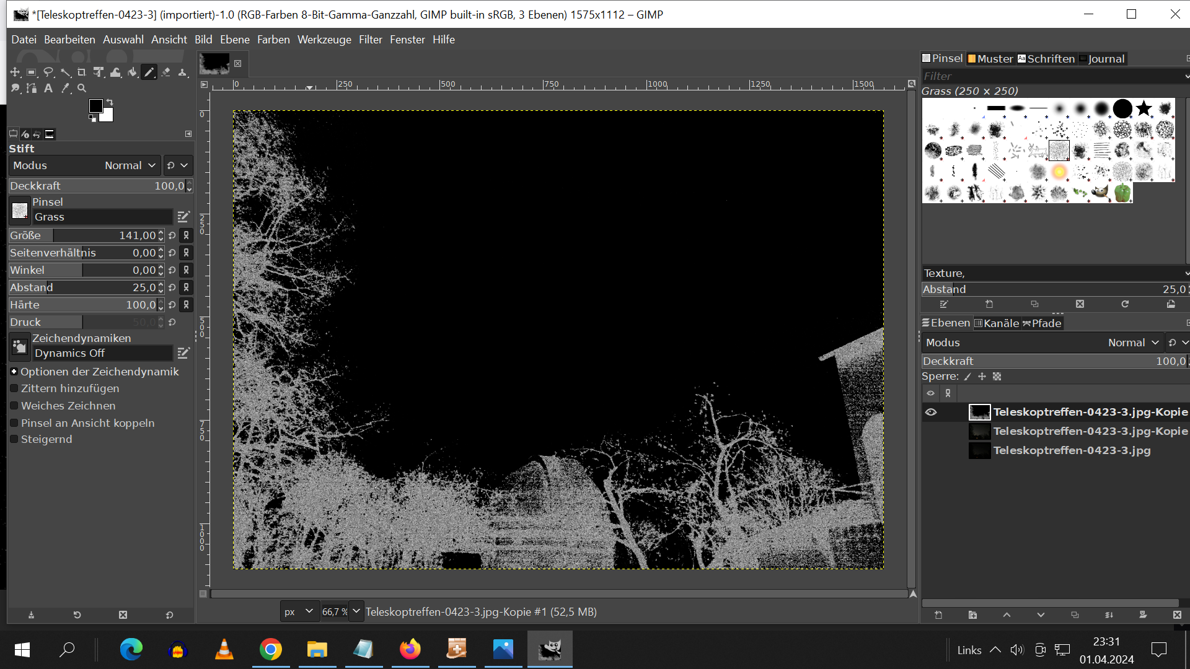The width and height of the screenshot is (1190, 669).
Task: Switch to the Schriften tab
Action: tap(1046, 59)
